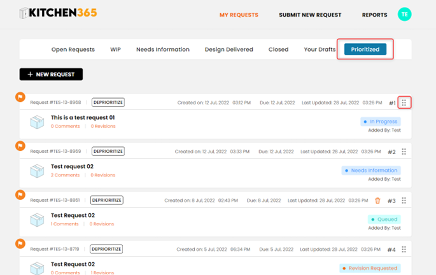Deprioritize request #TES-13-8861

[x=107, y=200]
